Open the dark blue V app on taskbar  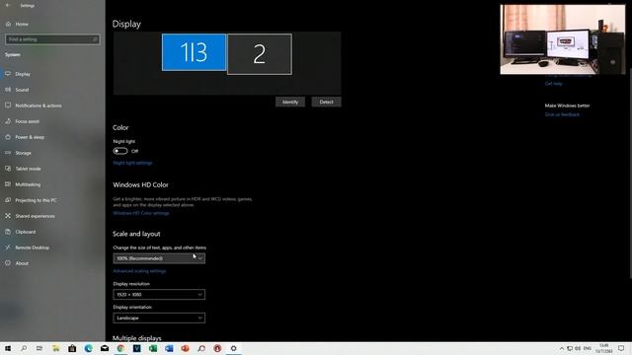(x=136, y=348)
